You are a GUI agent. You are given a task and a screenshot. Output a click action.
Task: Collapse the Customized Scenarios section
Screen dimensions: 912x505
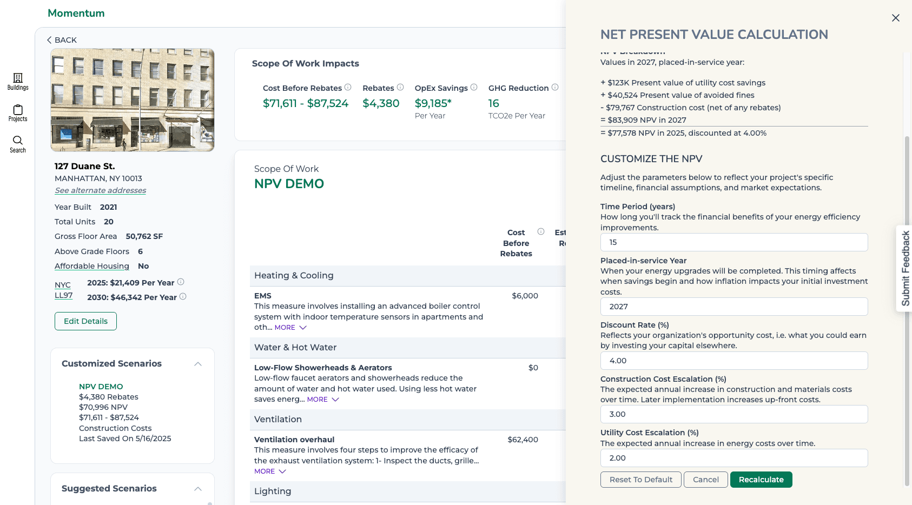point(198,364)
